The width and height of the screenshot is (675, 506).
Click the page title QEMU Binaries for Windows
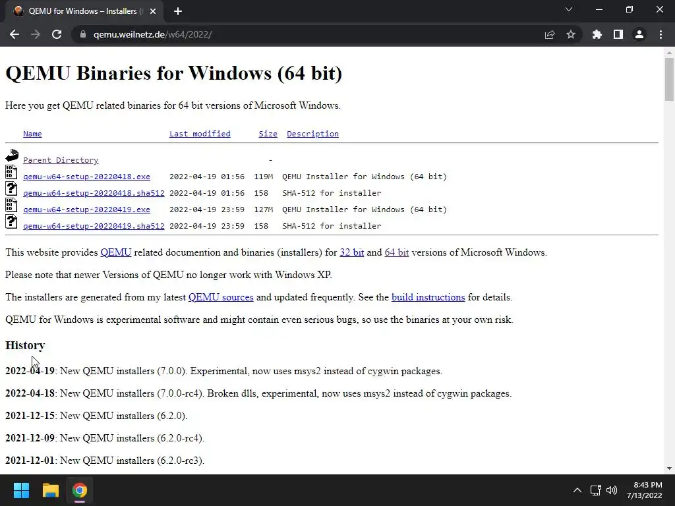pos(174,73)
